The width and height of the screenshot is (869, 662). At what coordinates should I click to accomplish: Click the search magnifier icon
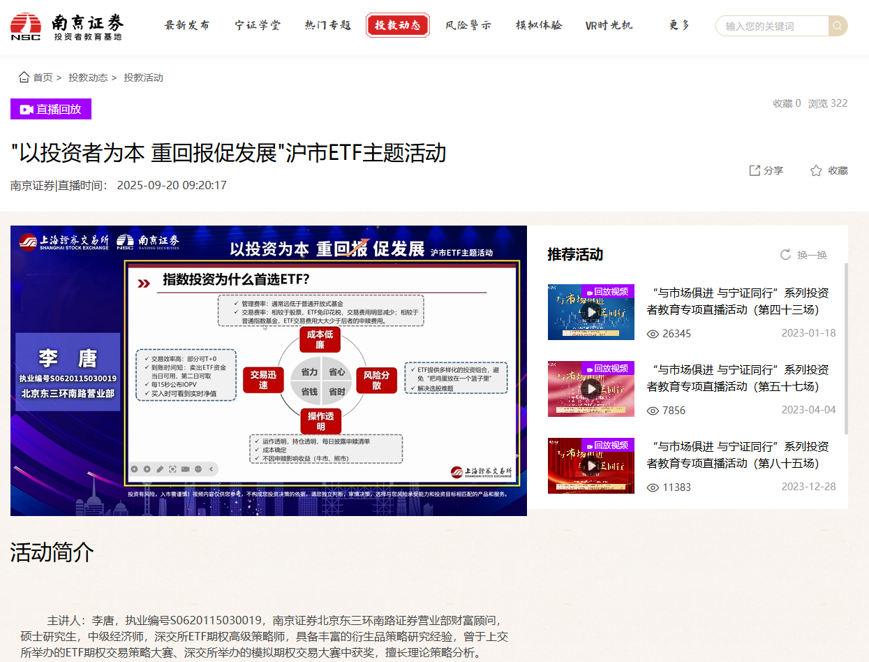(838, 26)
